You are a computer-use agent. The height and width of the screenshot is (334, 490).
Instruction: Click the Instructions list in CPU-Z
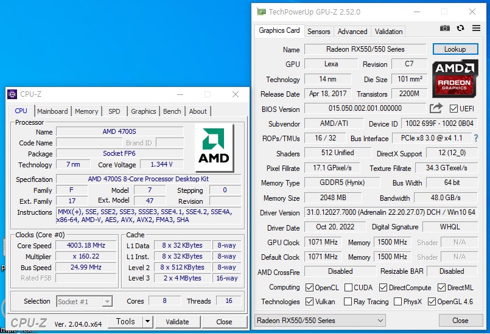coord(149,215)
